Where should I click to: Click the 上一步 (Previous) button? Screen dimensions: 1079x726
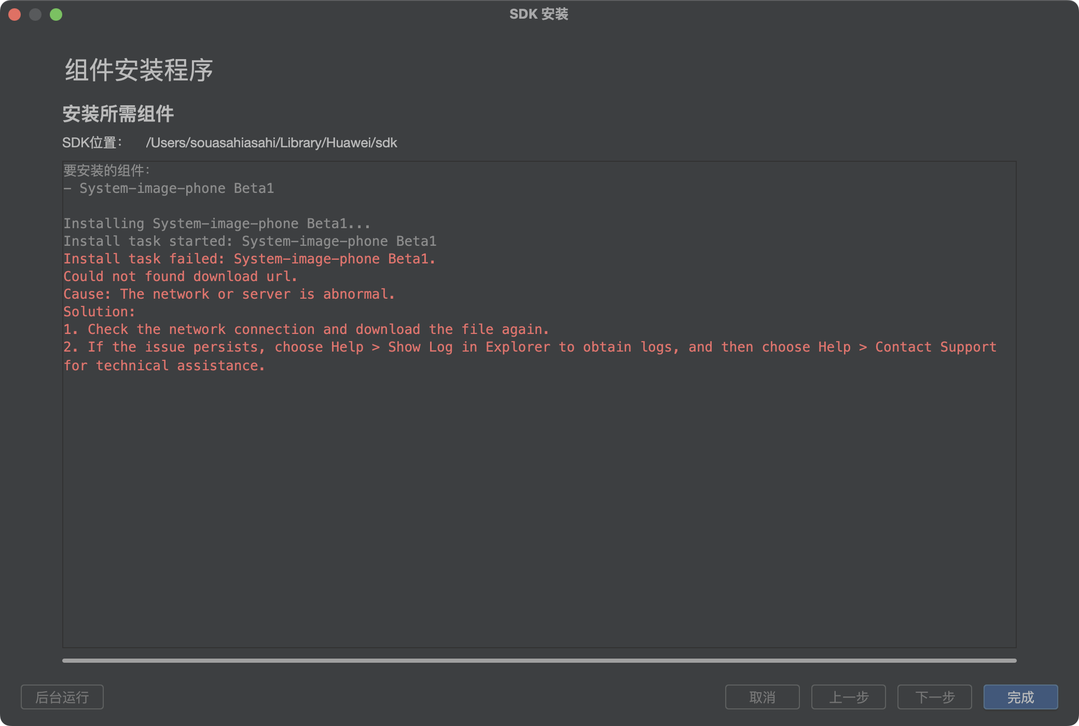848,697
